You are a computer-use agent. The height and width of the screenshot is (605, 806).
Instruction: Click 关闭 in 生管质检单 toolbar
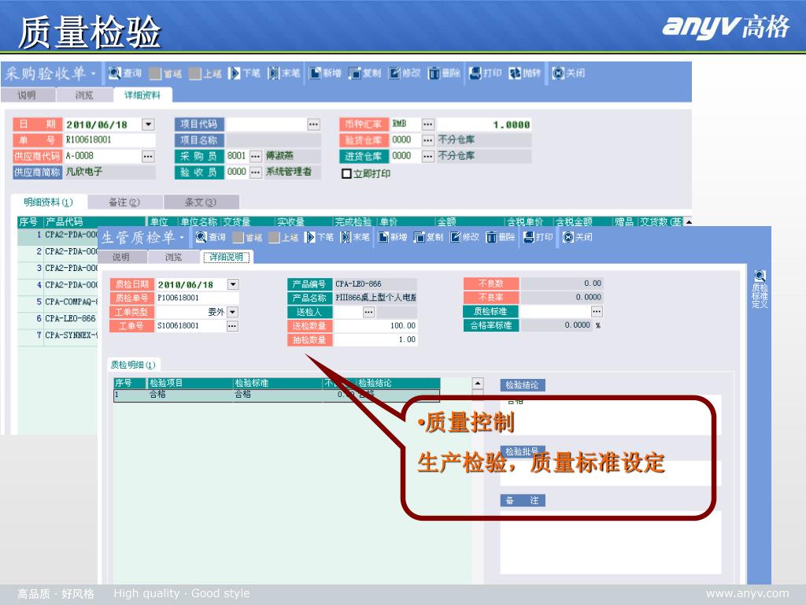click(577, 237)
